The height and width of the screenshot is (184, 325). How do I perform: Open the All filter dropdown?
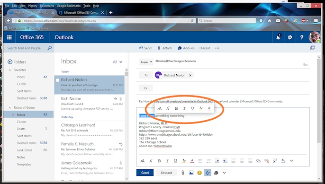[117, 62]
